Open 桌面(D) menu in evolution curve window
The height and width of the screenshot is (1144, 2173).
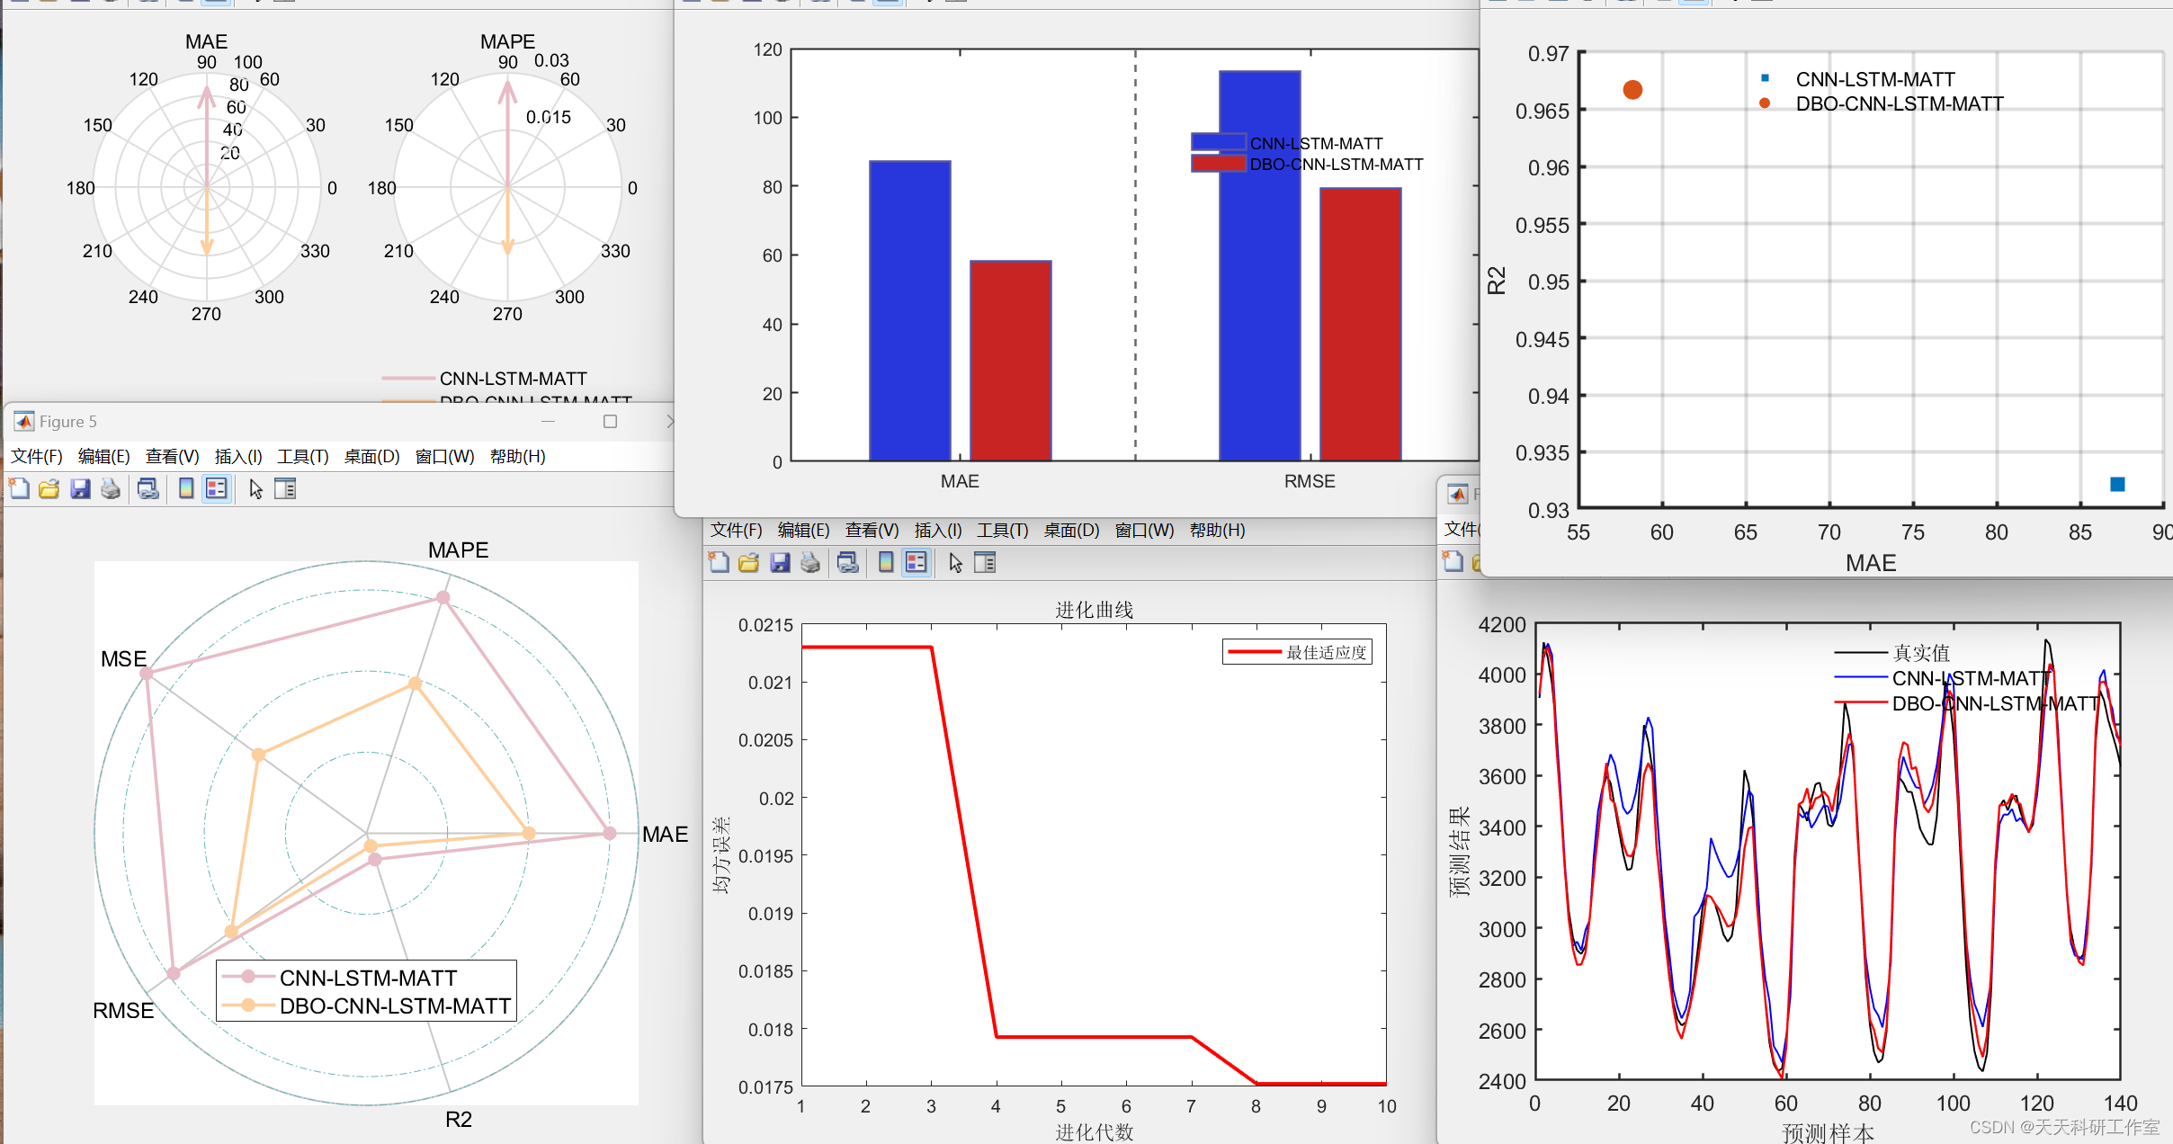1072,530
